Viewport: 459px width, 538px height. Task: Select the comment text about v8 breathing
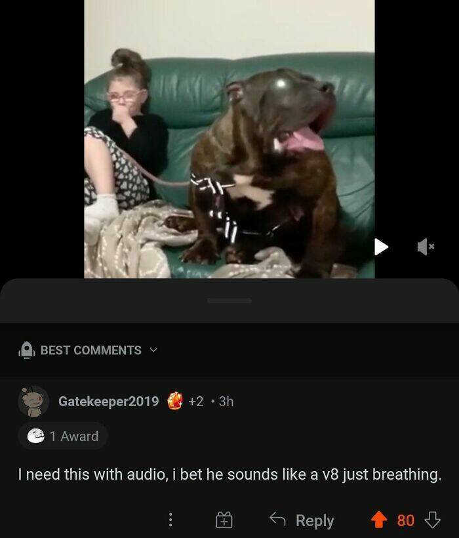click(229, 474)
